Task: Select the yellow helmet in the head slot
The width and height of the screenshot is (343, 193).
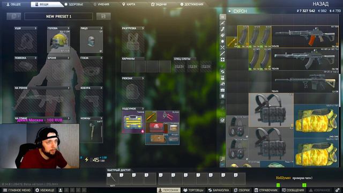Action: pos(58,41)
